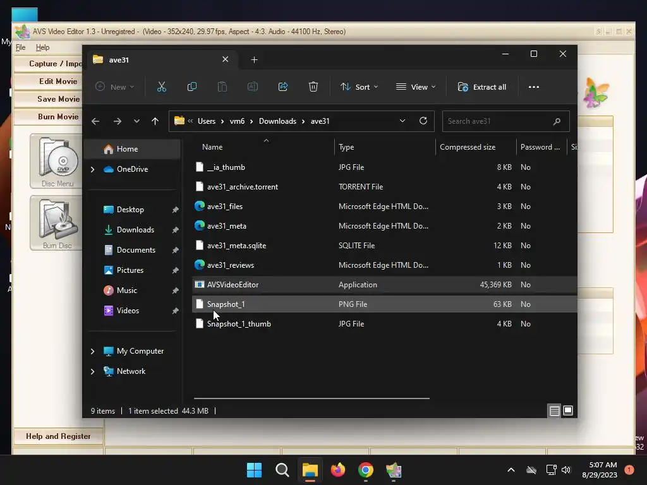Open recent locations dropdown arrow

tap(136, 121)
